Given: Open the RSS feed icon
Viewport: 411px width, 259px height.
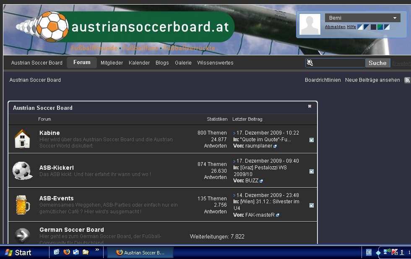Looking at the screenshot, I should tap(407, 80).
